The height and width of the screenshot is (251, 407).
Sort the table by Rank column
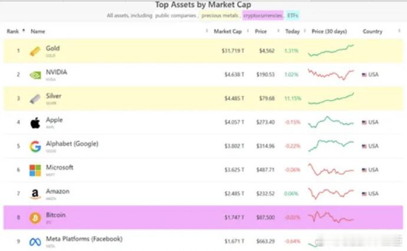(x=13, y=31)
